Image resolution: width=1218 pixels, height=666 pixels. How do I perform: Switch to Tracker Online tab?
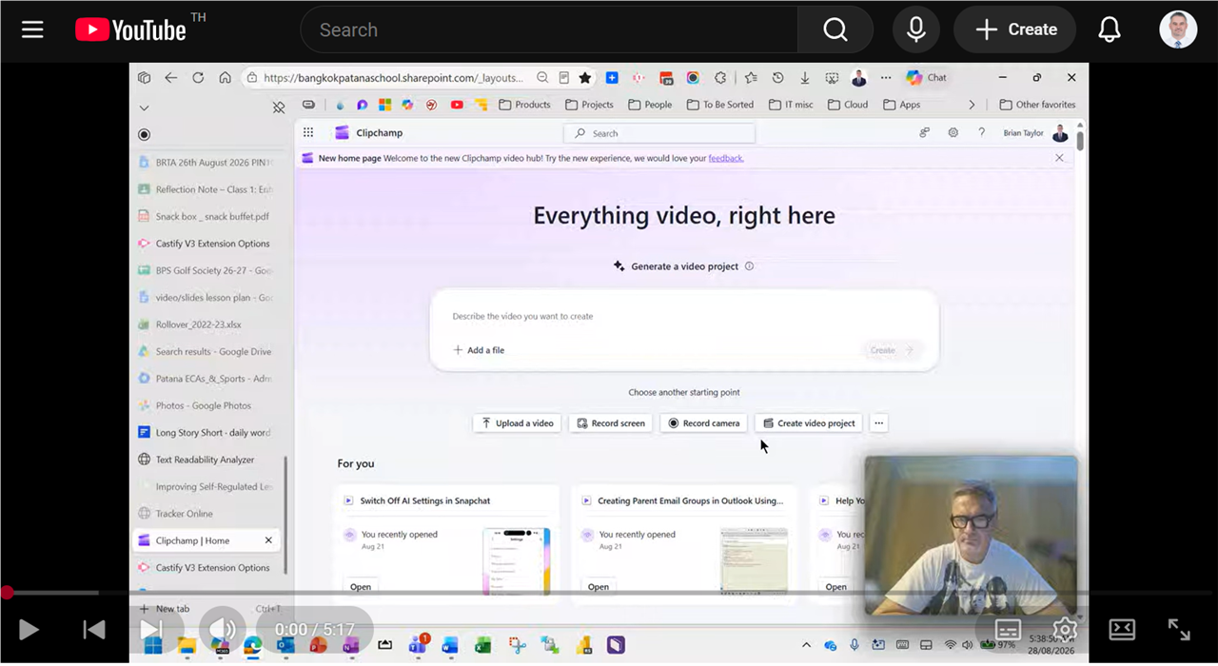pyautogui.click(x=207, y=514)
